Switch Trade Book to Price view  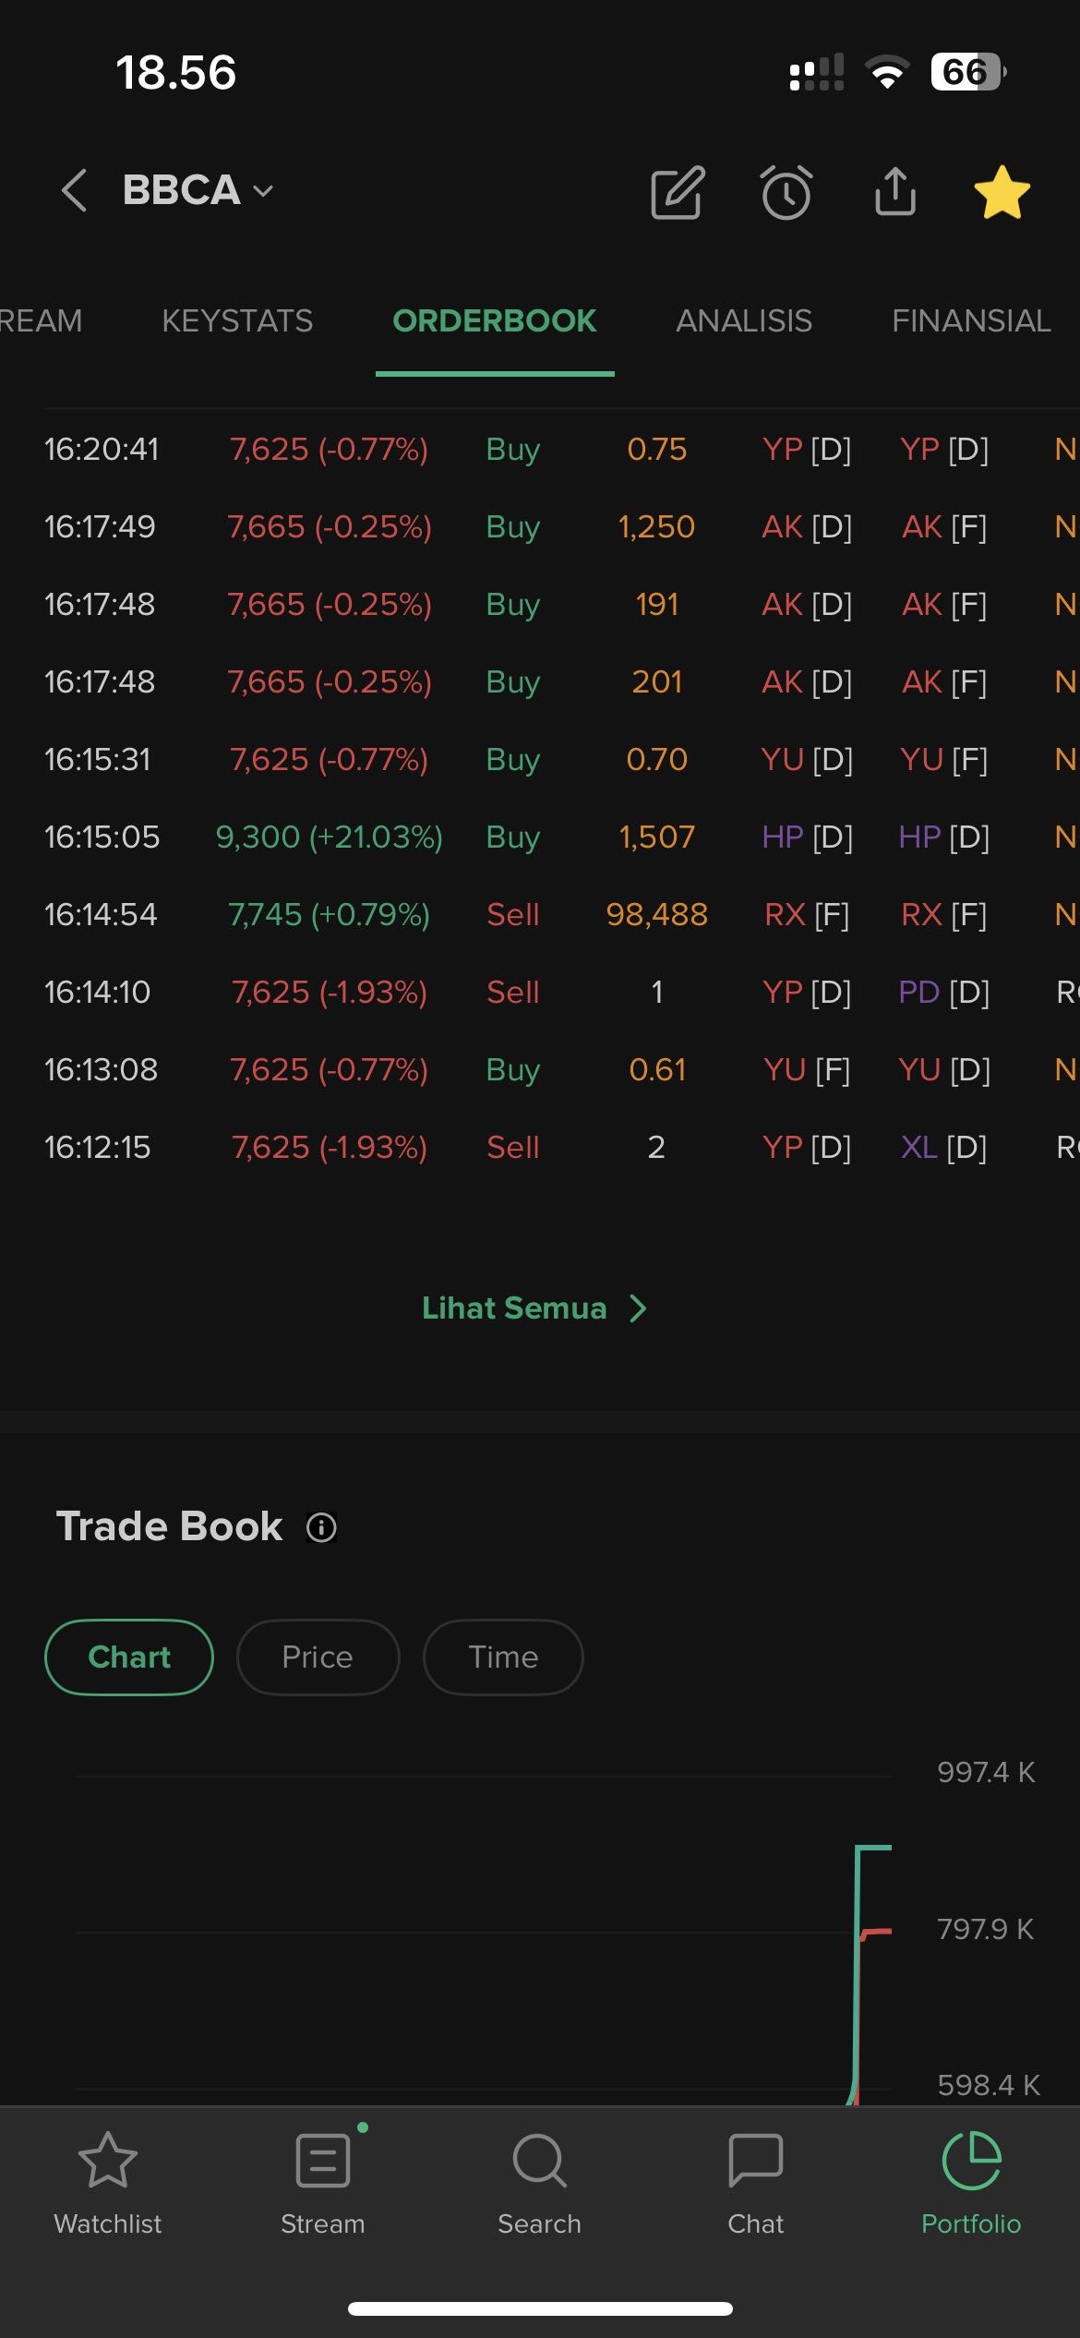(x=318, y=1657)
